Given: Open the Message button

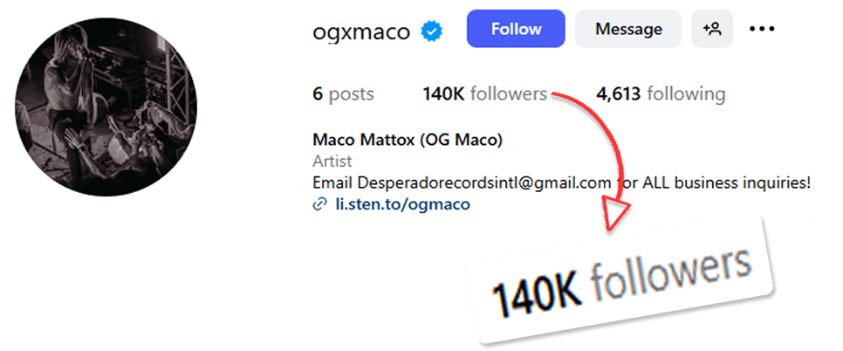Looking at the screenshot, I should pyautogui.click(x=628, y=29).
